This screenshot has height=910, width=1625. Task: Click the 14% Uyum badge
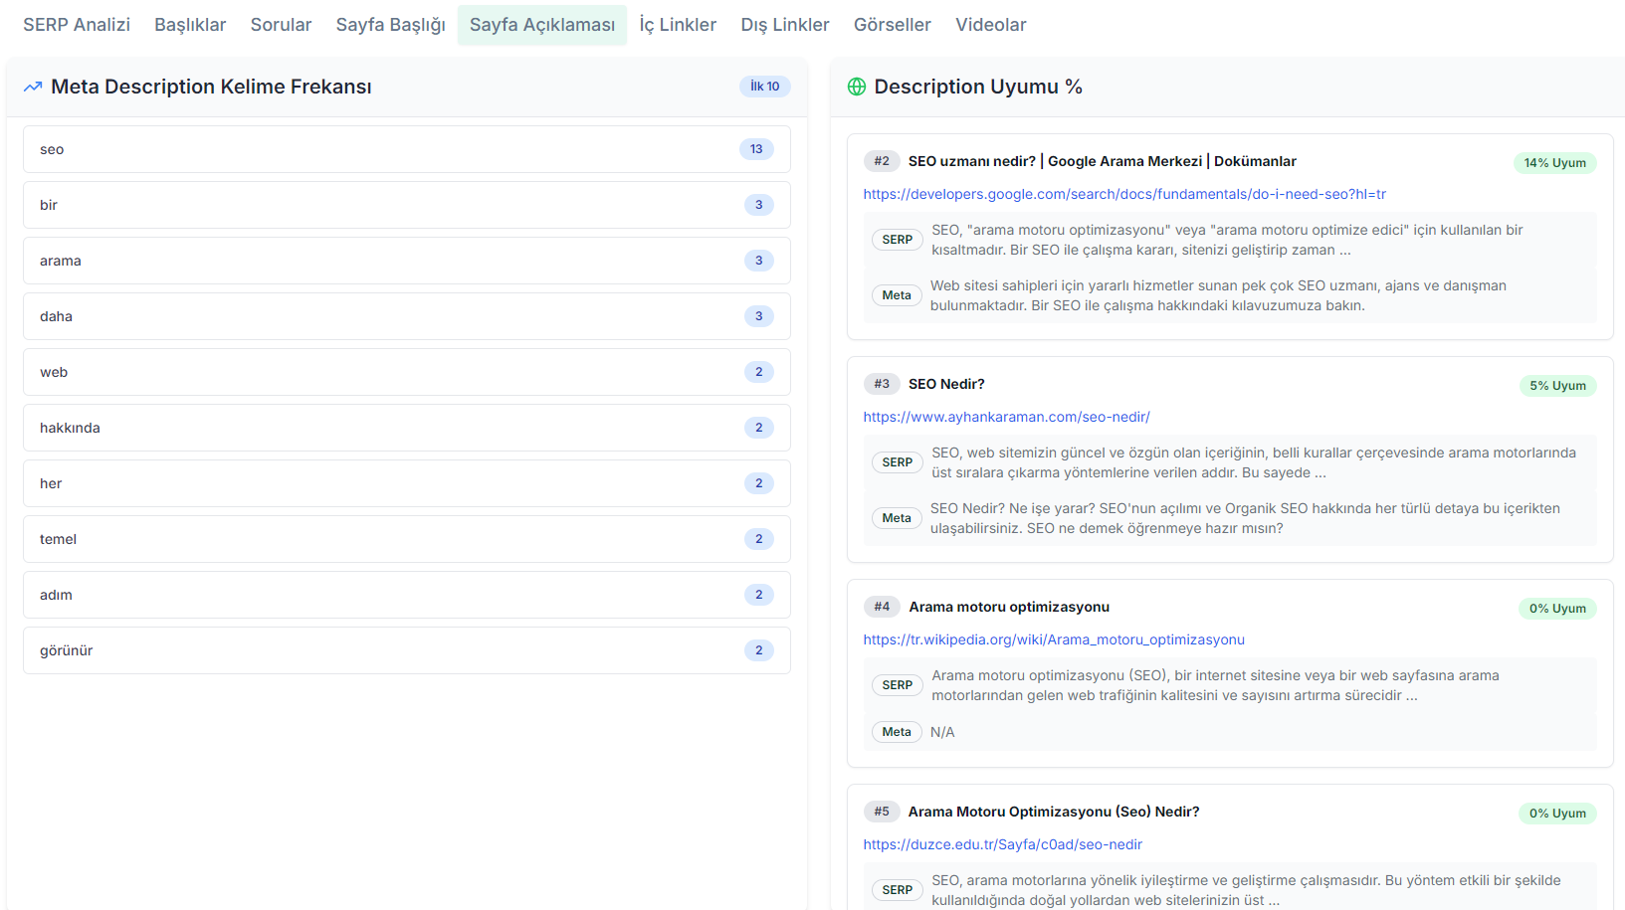pos(1554,162)
